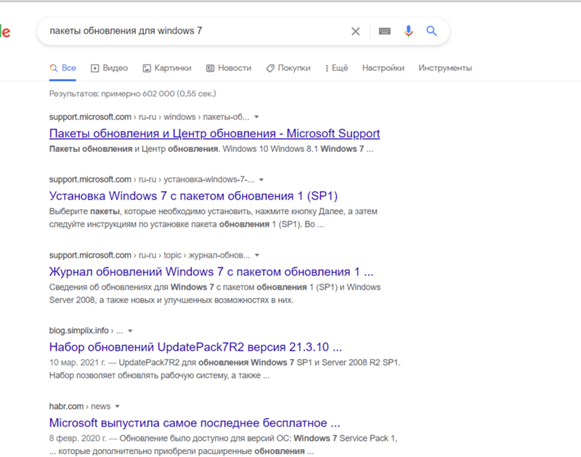The width and height of the screenshot is (581, 457).
Task: Expand dropdown arrow beside habr.com › news
Action: (118, 407)
